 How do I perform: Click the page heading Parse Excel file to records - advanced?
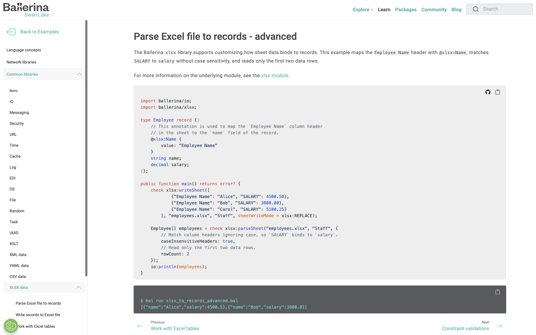(x=215, y=36)
